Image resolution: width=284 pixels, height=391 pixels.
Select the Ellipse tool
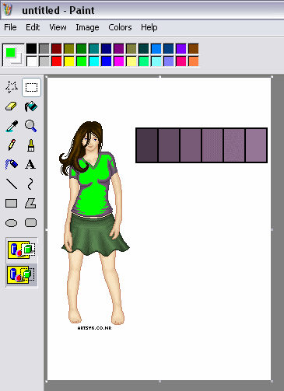click(x=12, y=223)
